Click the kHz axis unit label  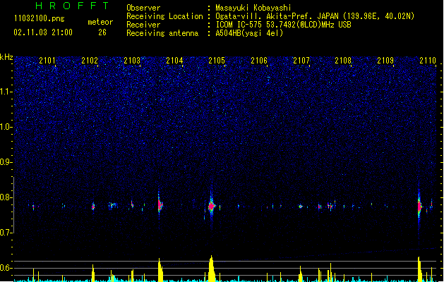pos(6,57)
